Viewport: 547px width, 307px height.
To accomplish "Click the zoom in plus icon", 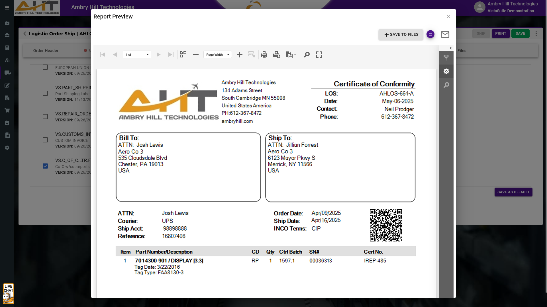I will coord(239,55).
